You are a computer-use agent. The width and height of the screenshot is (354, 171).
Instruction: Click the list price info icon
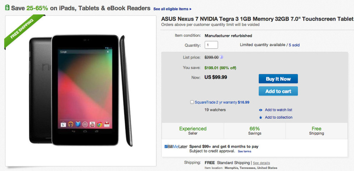[221, 57]
